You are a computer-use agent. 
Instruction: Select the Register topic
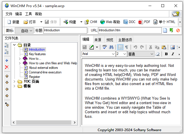[x=34, y=77]
